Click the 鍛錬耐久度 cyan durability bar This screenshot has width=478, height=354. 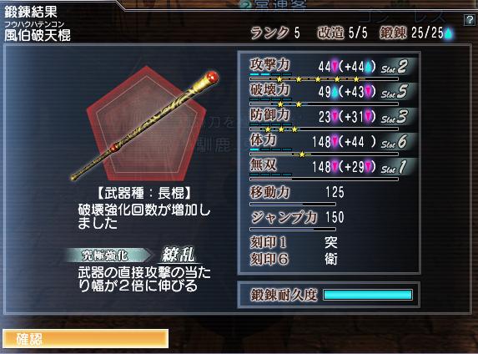point(368,295)
